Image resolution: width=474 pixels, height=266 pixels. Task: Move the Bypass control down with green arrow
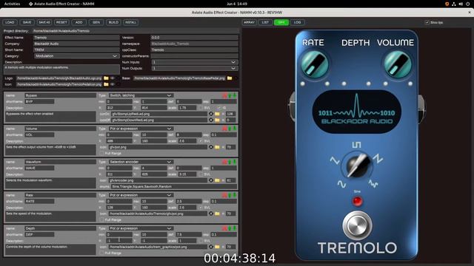(x=235, y=95)
